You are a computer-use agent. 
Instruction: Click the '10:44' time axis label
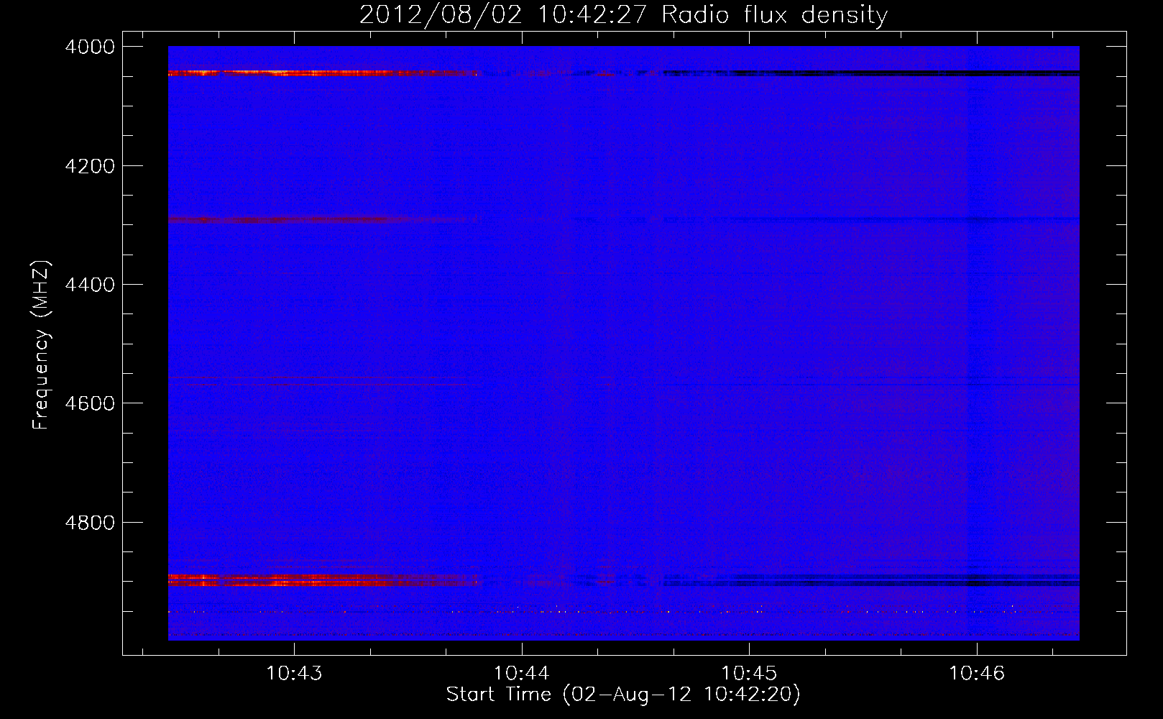pyautogui.click(x=521, y=674)
